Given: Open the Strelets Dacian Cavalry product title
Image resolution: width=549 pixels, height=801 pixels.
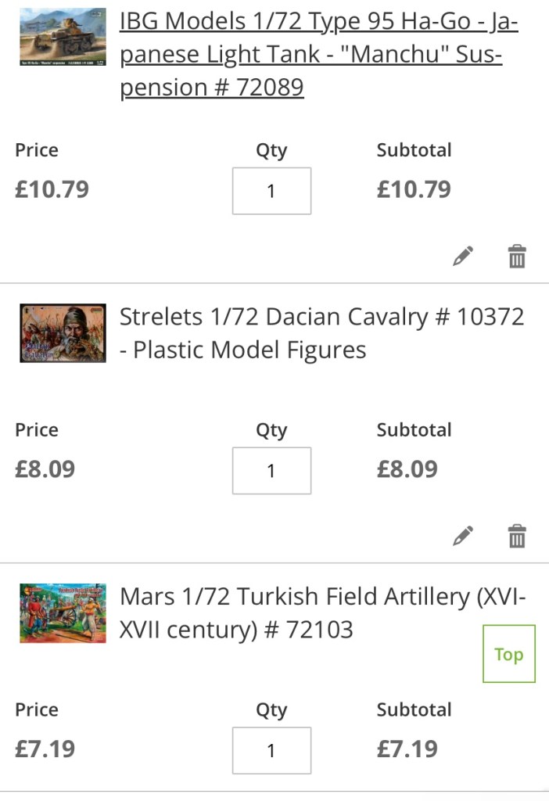Looking at the screenshot, I should [321, 333].
